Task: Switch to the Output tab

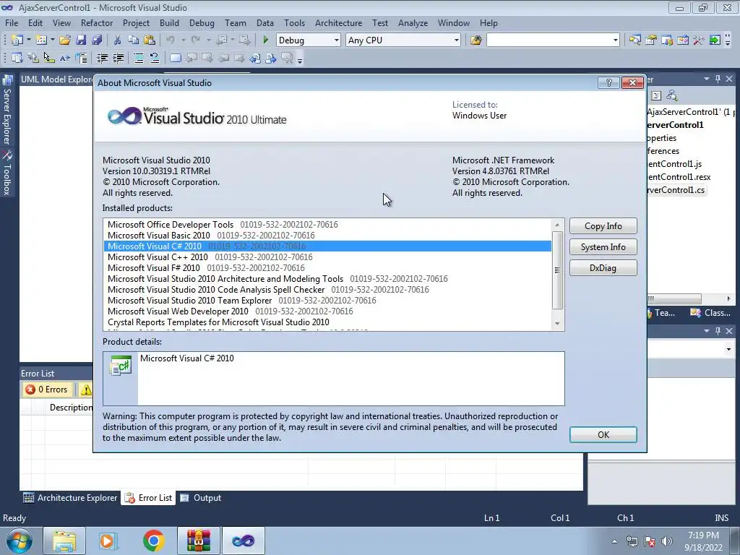Action: click(x=201, y=498)
